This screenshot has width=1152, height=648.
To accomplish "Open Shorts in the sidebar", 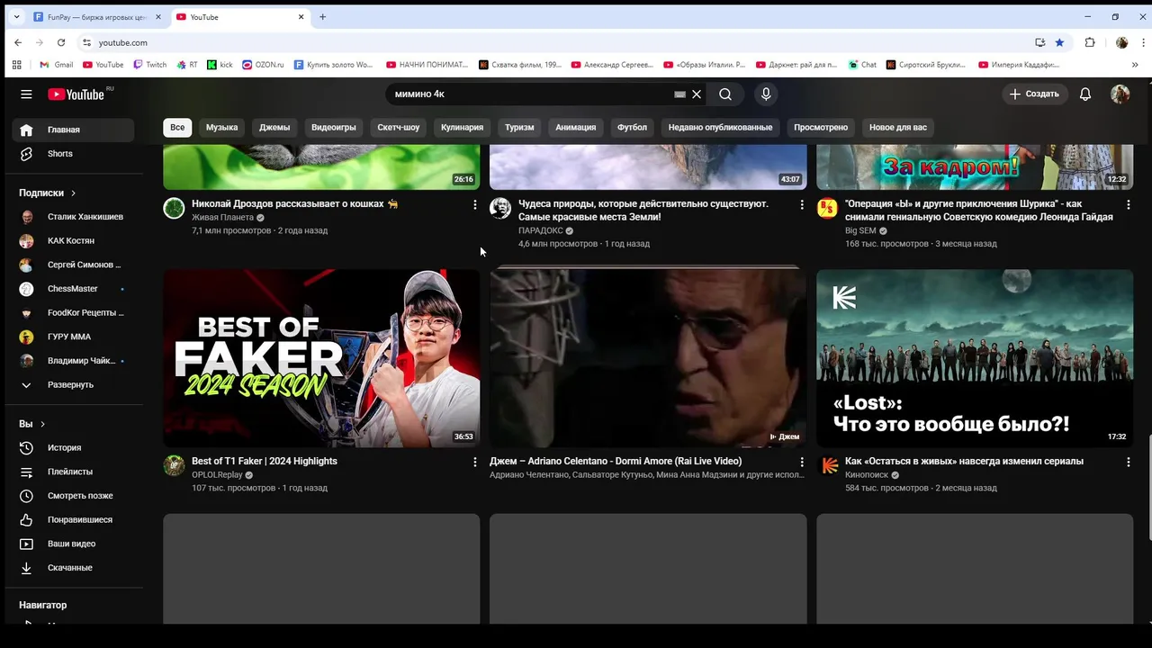I will tap(73, 154).
